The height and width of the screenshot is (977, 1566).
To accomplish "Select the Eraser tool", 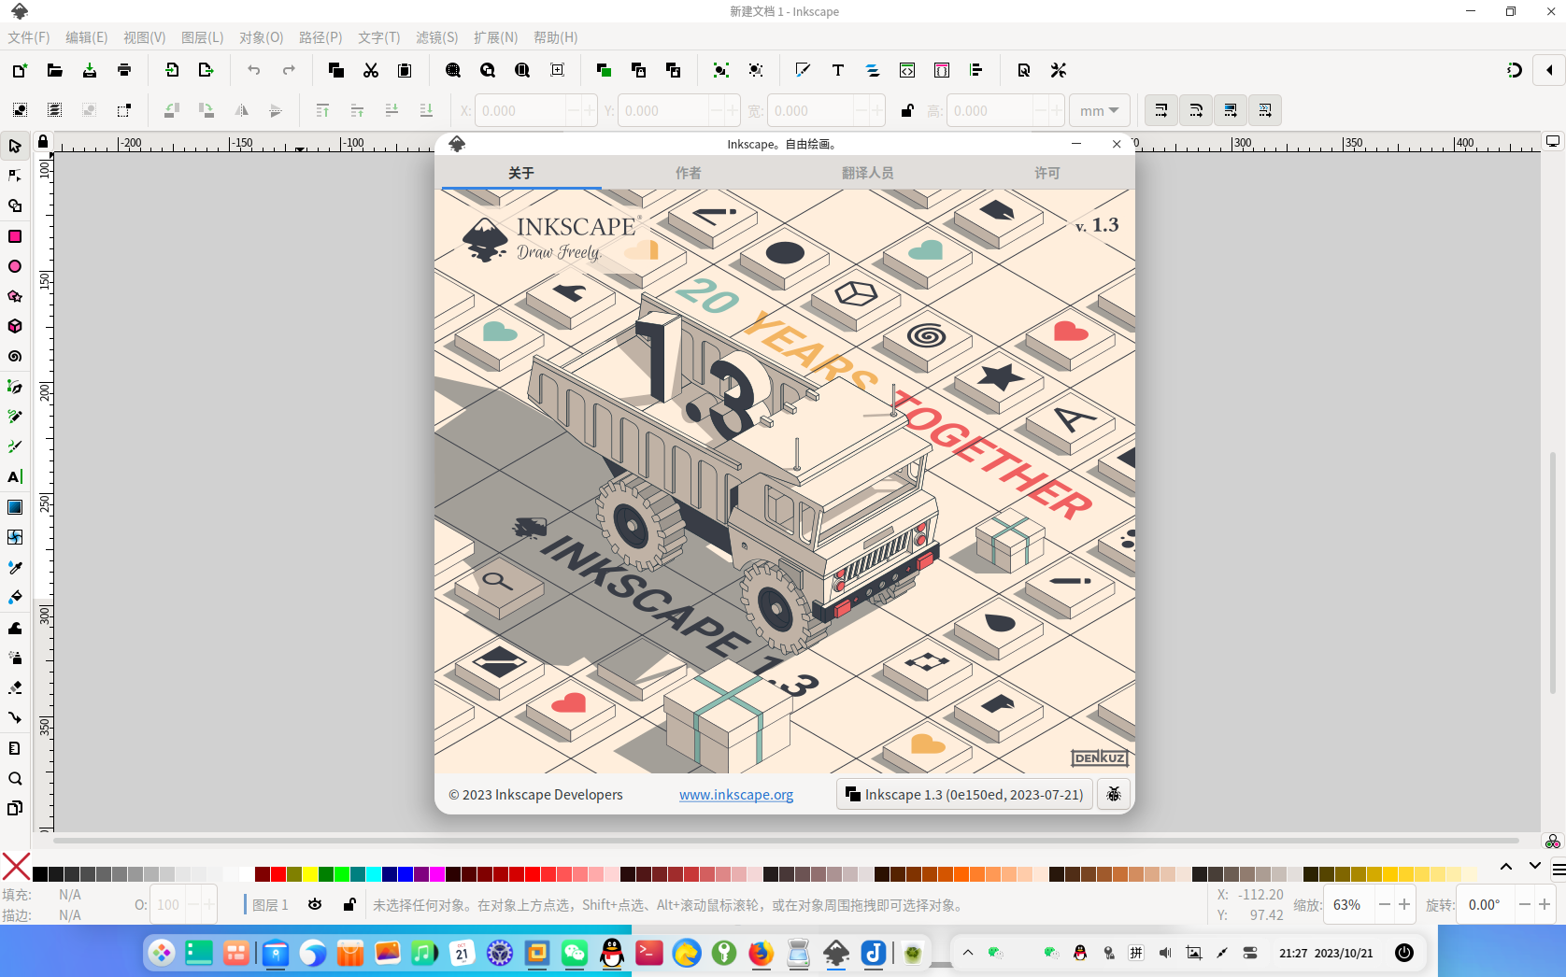I will pyautogui.click(x=15, y=688).
